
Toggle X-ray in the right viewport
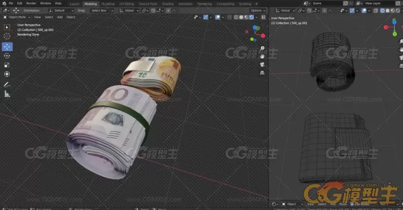pos(375,11)
